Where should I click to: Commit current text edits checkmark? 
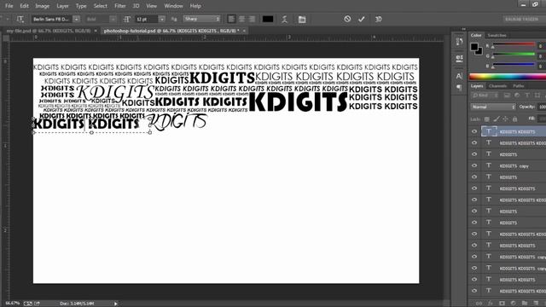362,19
